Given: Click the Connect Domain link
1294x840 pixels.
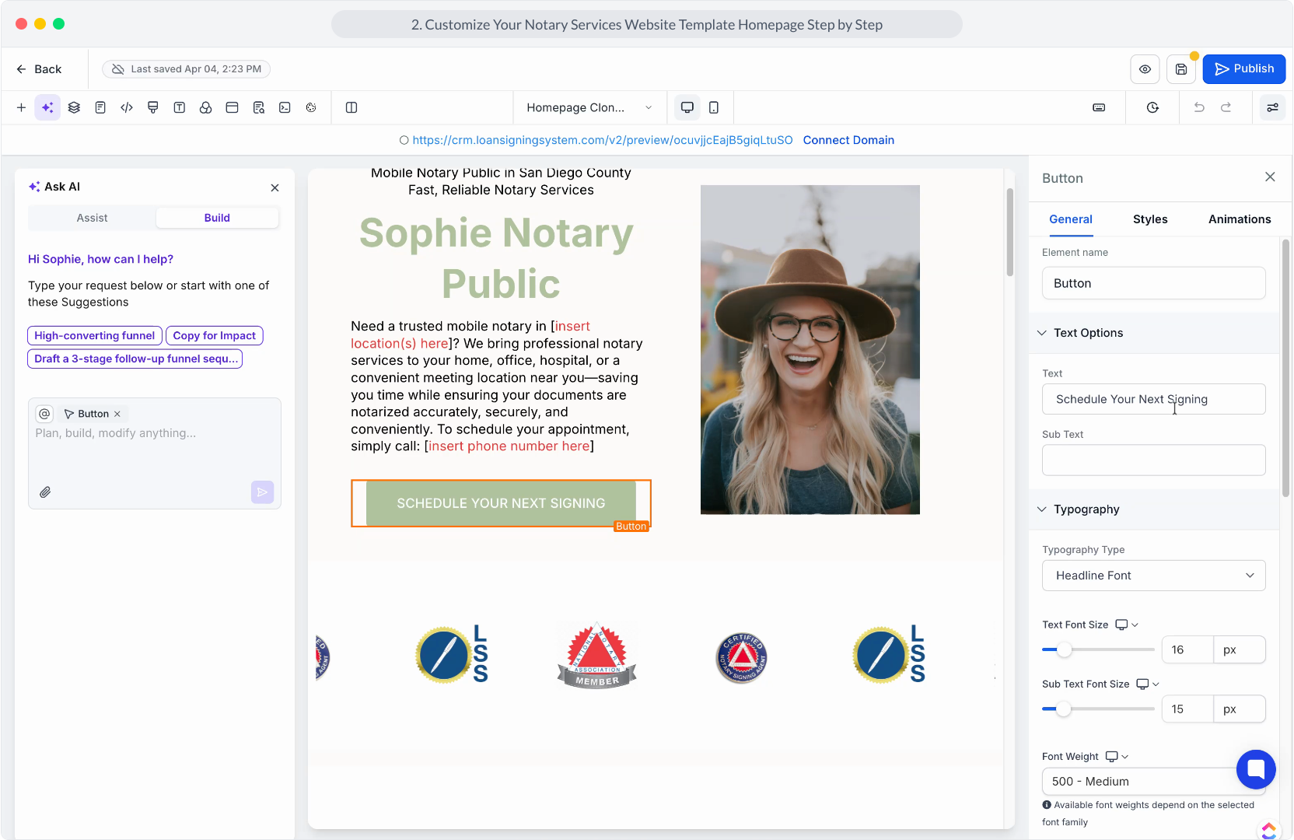Looking at the screenshot, I should click(848, 140).
